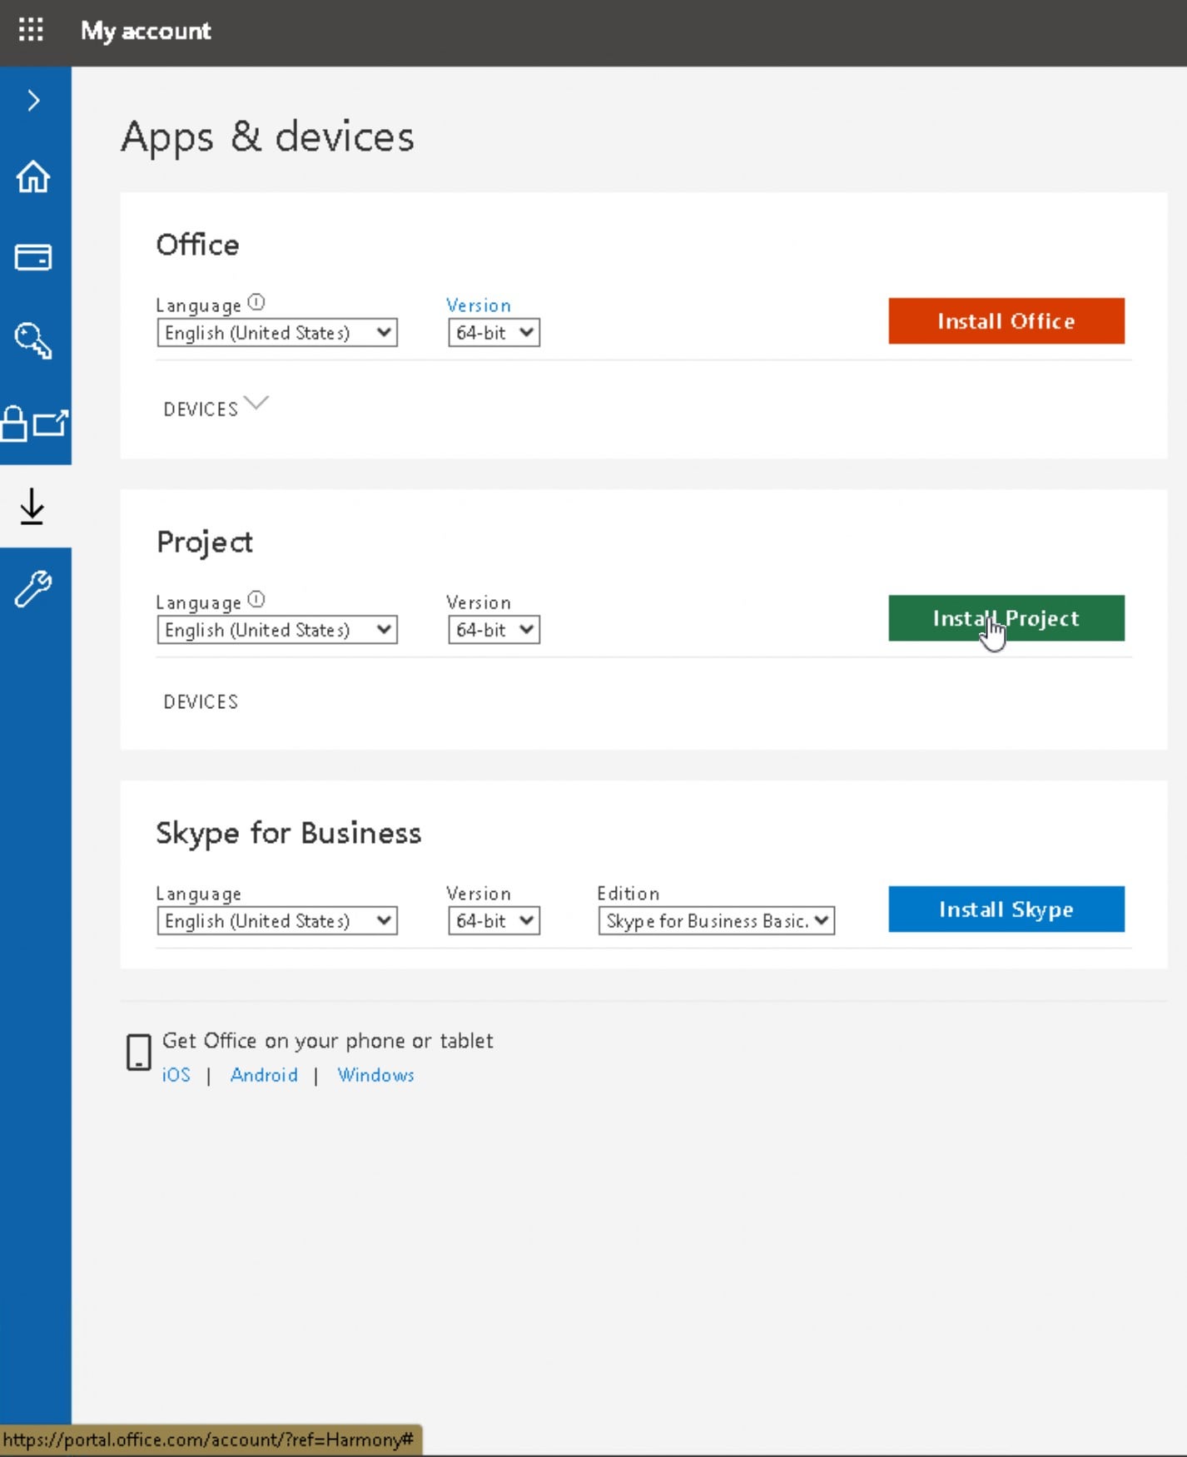This screenshot has height=1457, width=1187.
Task: Click the Skype for Business heading
Action: (289, 833)
